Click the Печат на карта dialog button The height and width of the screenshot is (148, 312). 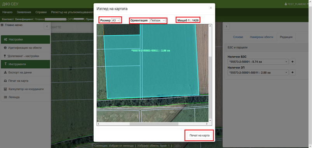(x=199, y=136)
